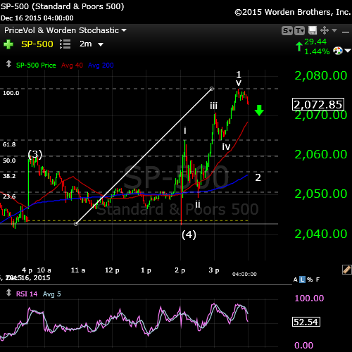The image size is (352, 352).
Task: Click the iv wave label
Action: 226,147
